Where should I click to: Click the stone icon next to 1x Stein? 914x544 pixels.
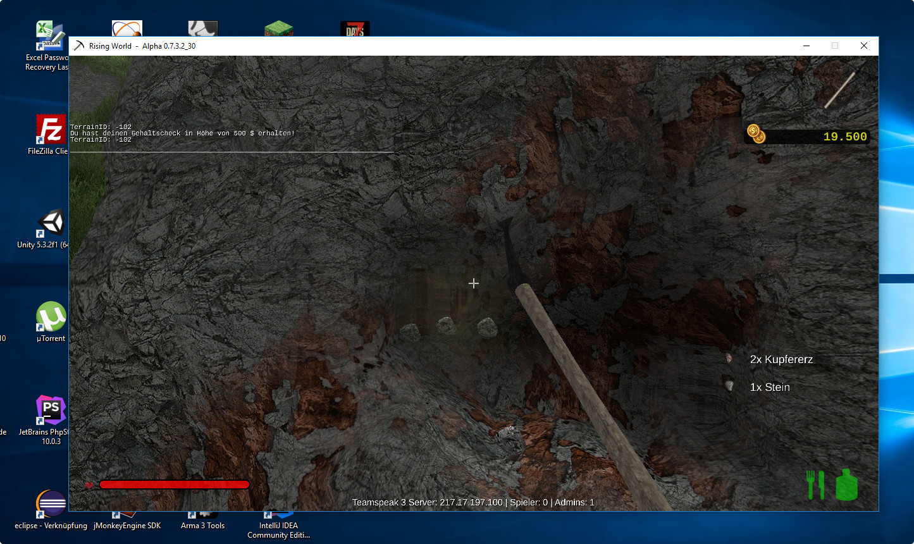[x=729, y=386]
